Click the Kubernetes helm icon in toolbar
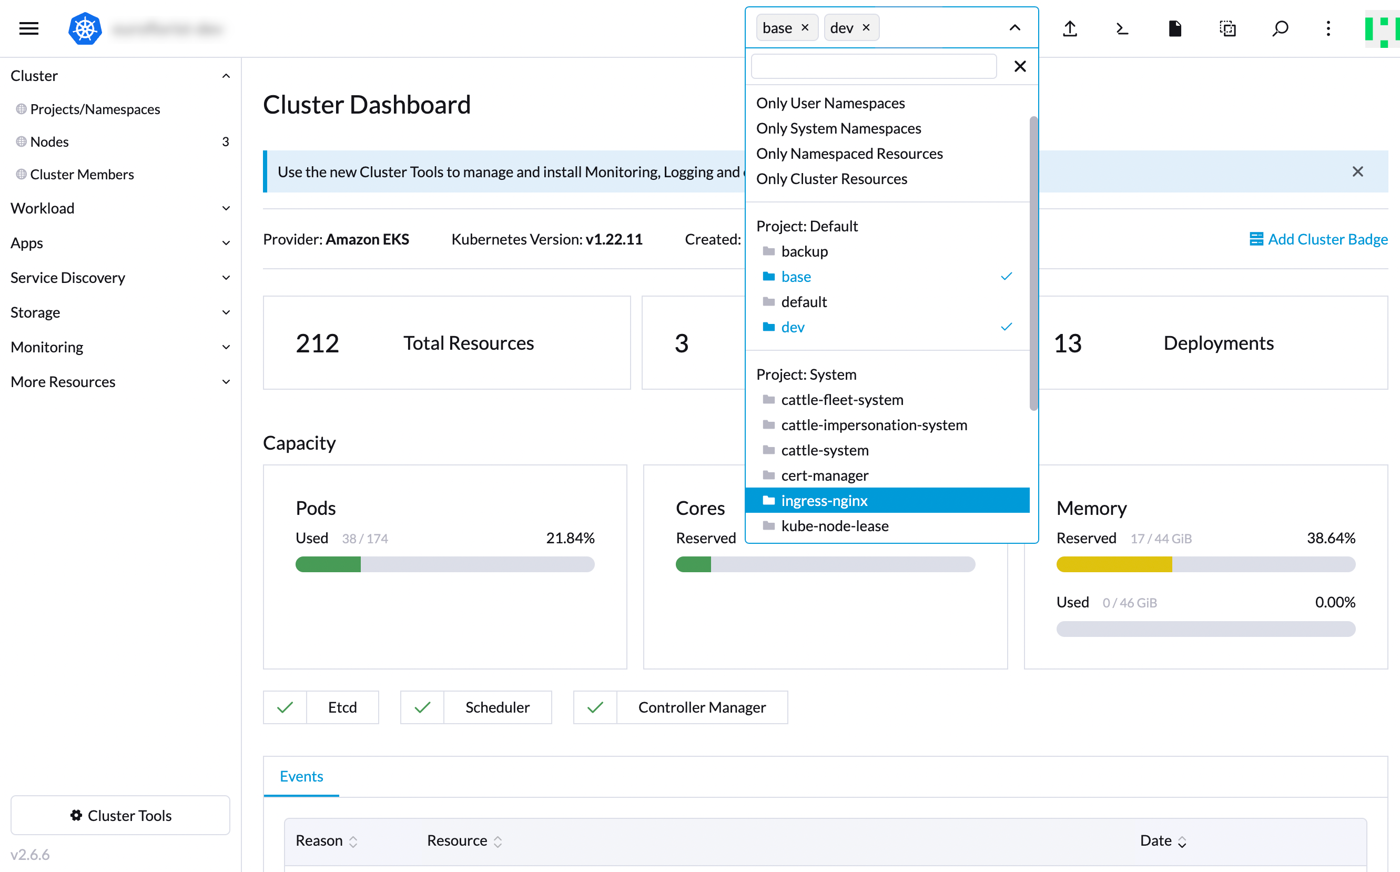Viewport: 1400px width, 872px height. (x=84, y=27)
